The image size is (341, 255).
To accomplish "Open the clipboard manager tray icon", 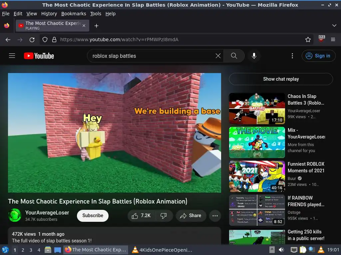I will pyautogui.click(x=303, y=250).
